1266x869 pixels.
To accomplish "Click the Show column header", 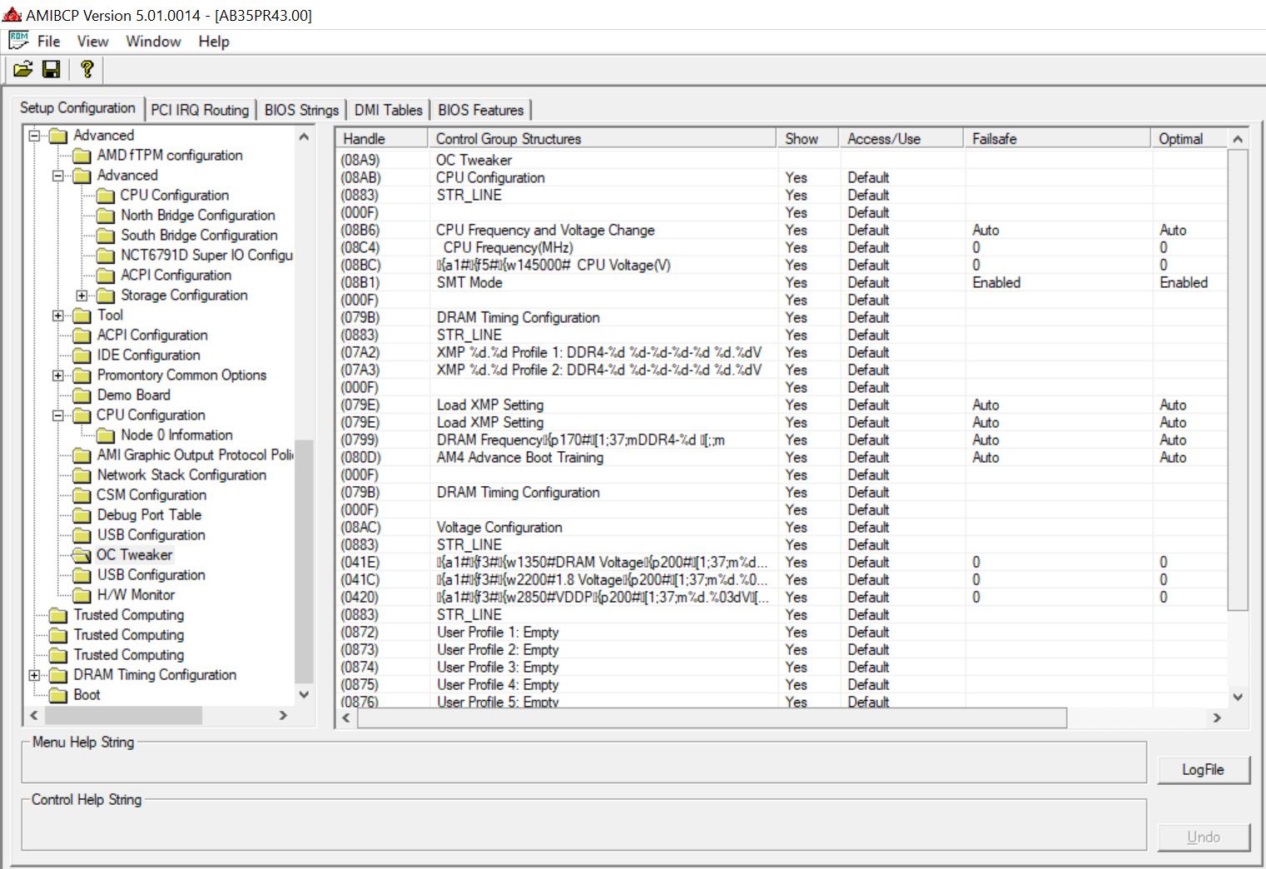I will pyautogui.click(x=807, y=139).
